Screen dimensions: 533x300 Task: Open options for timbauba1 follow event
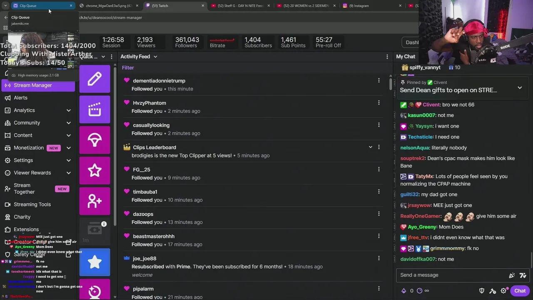379,191
